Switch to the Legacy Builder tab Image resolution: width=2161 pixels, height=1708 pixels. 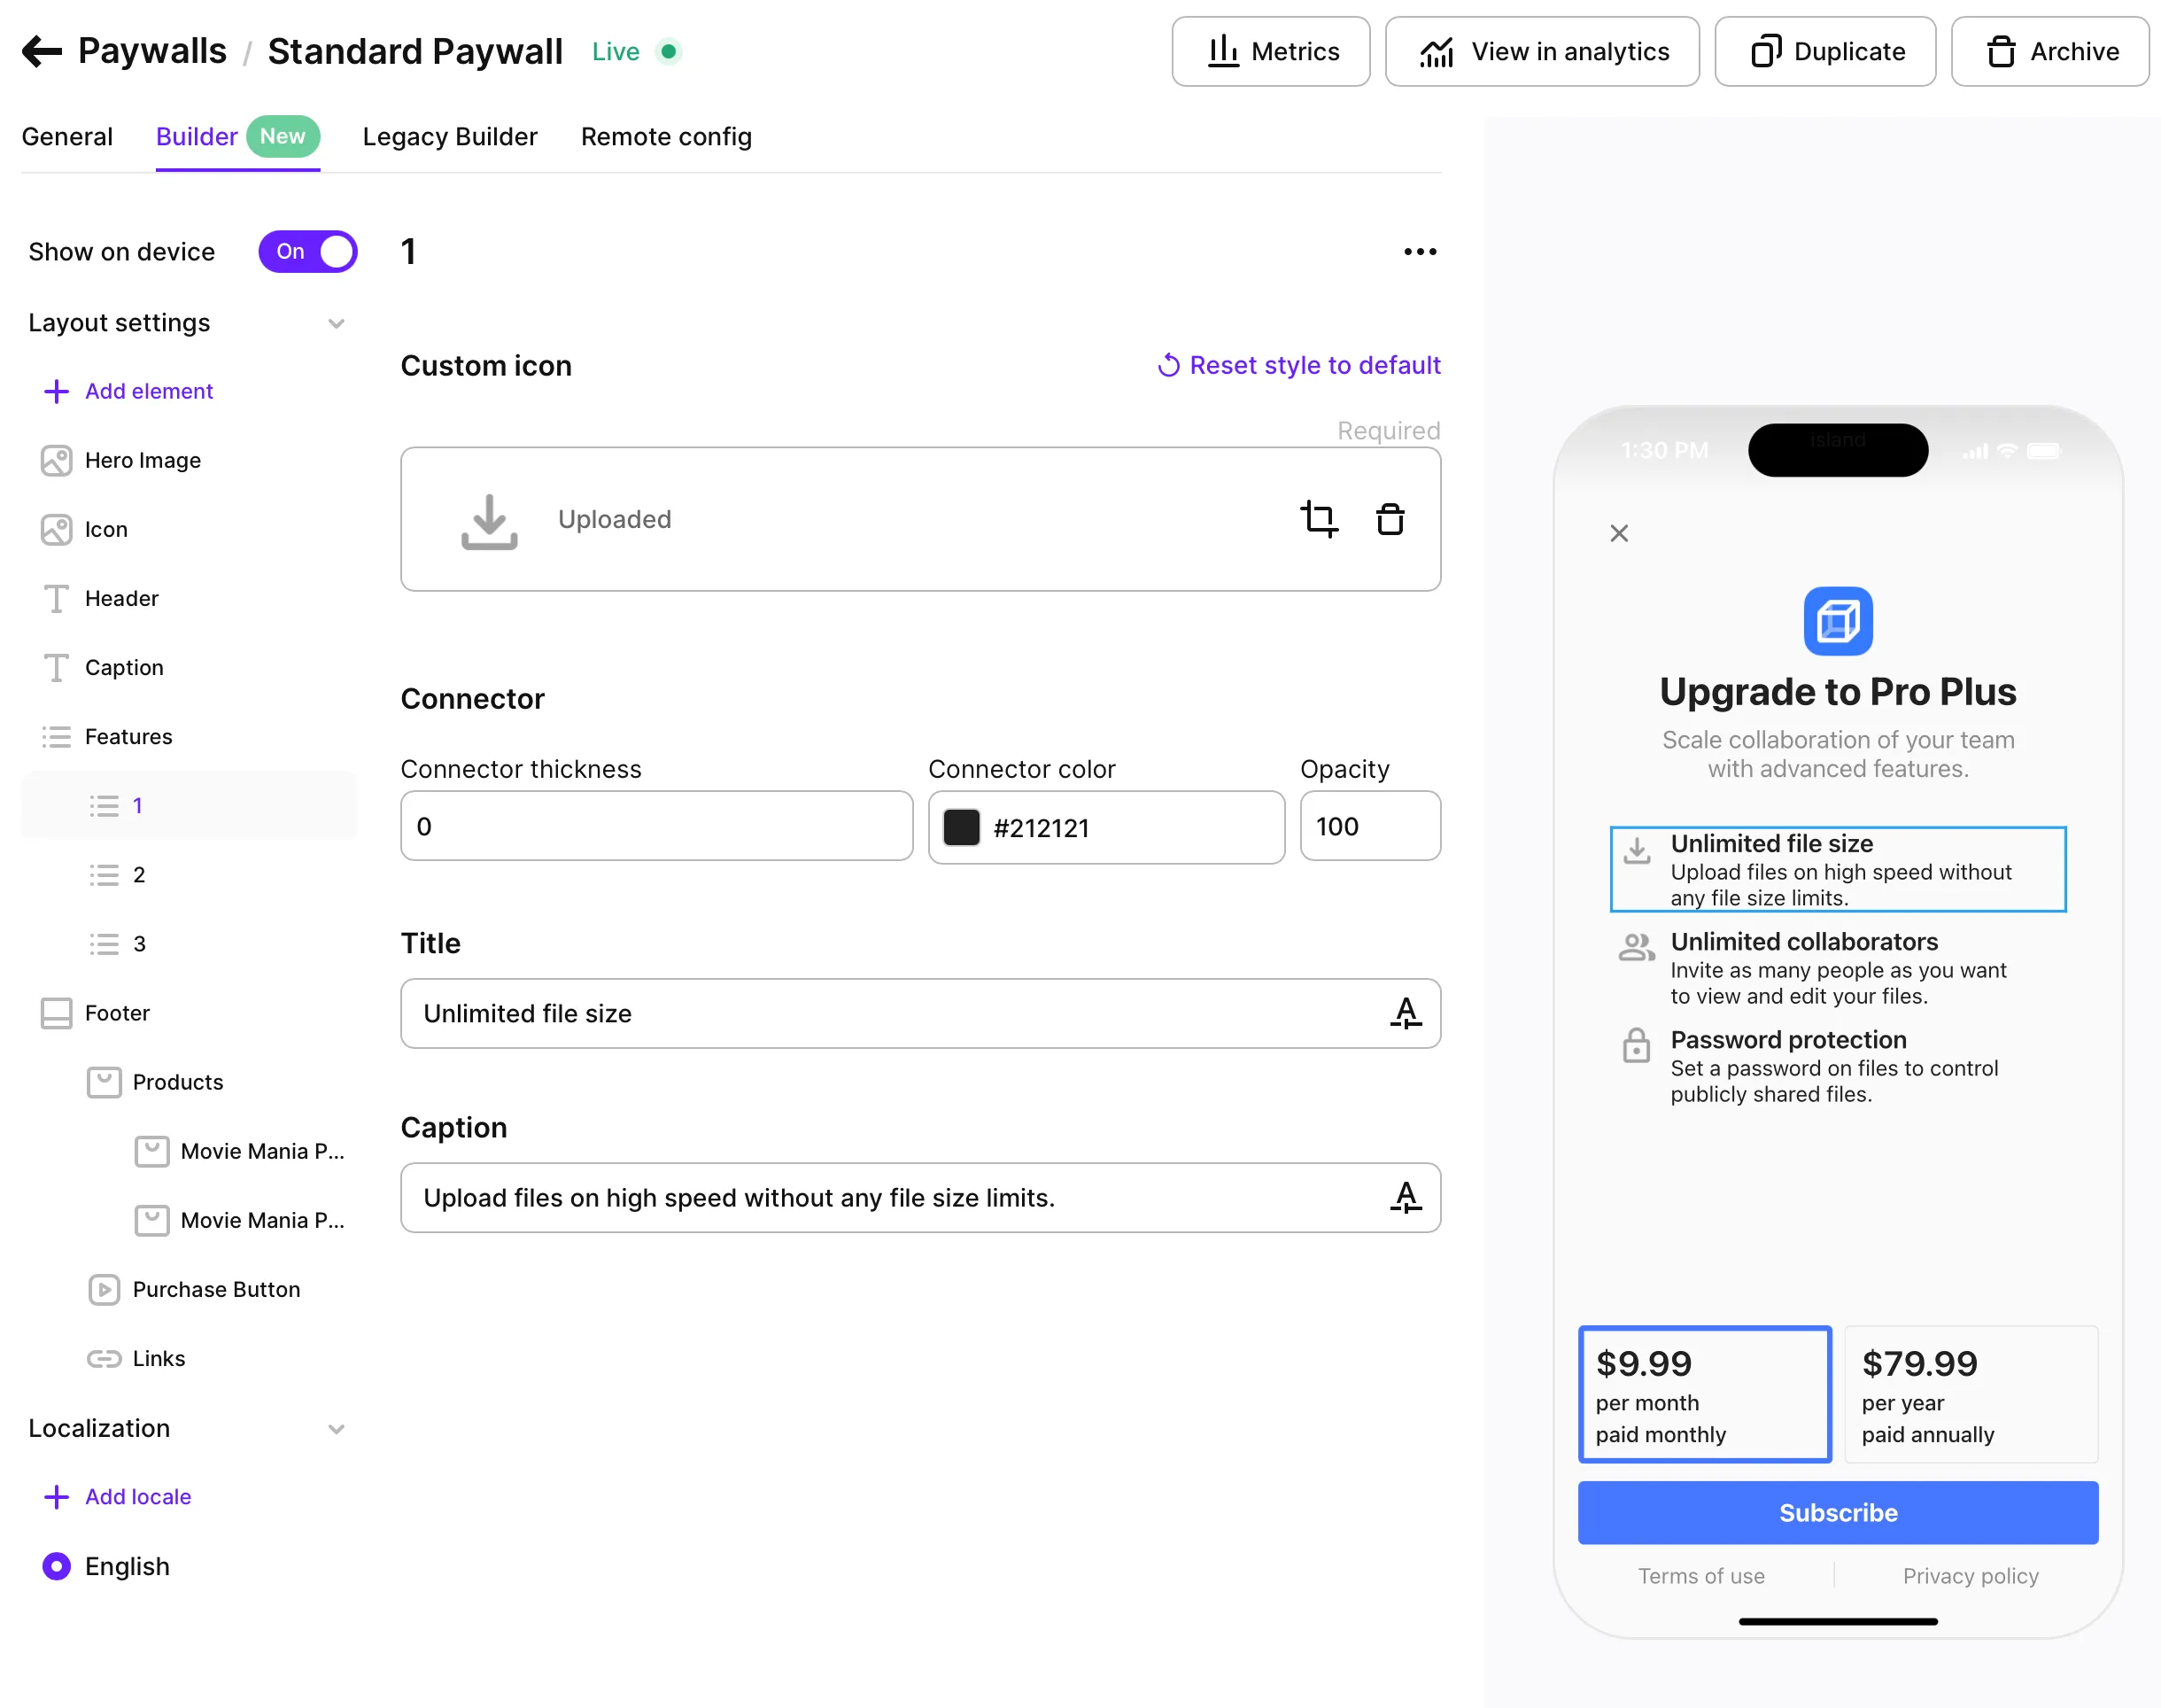450,137
